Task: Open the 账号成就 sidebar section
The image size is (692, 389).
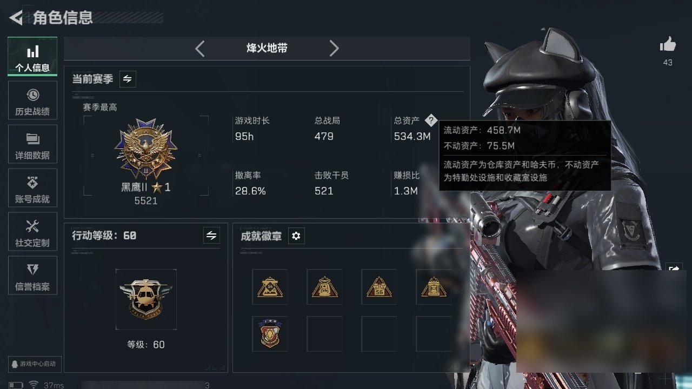Action: click(x=32, y=188)
